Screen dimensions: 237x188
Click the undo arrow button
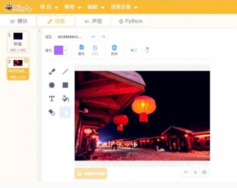(93, 37)
